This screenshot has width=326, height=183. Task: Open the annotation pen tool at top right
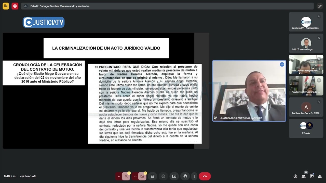(320, 6)
